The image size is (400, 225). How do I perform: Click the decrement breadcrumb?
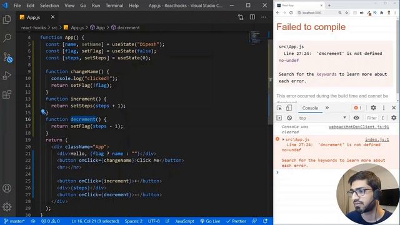pos(125,27)
